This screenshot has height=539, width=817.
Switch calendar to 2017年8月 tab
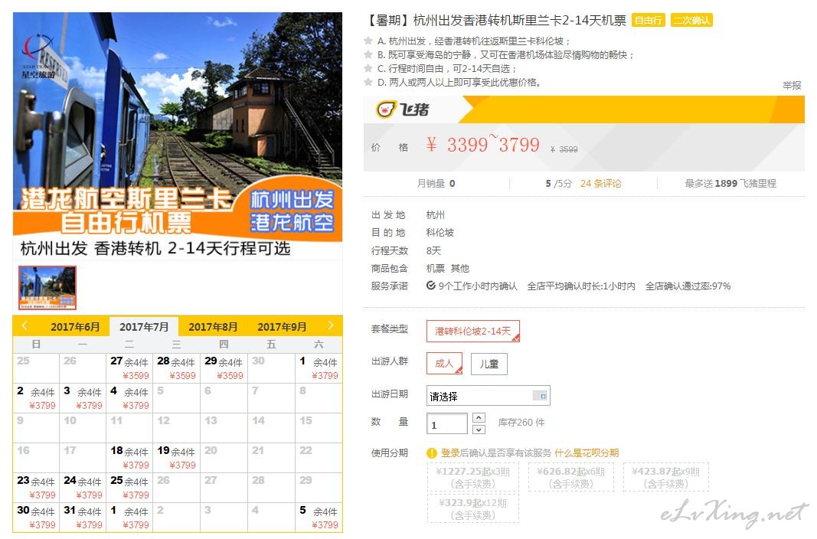click(x=213, y=326)
